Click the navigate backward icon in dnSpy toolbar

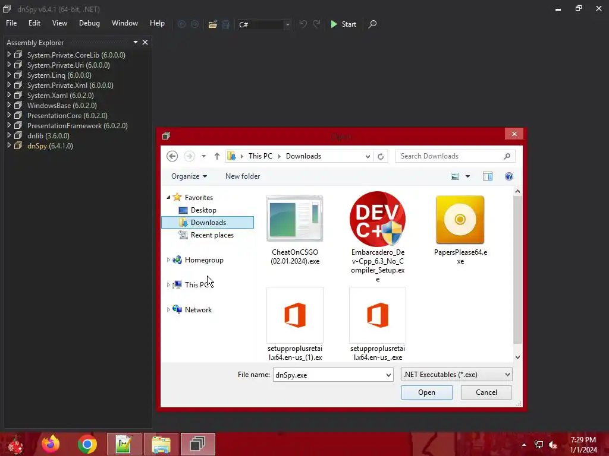[x=181, y=24]
